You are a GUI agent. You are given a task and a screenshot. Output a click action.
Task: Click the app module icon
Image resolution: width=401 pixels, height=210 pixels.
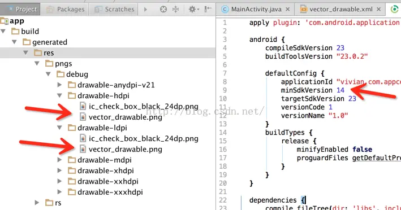pos(4,21)
